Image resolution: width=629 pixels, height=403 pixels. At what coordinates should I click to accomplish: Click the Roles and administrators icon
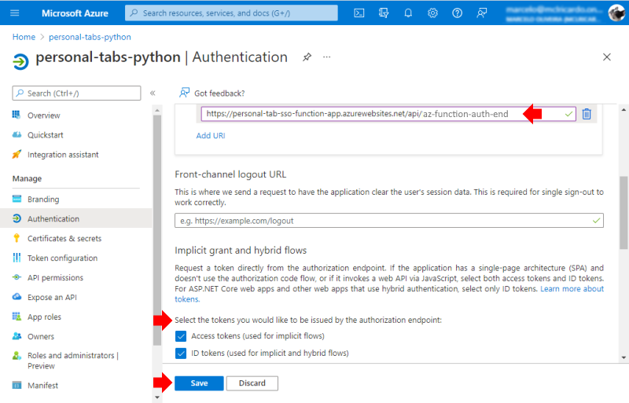[17, 356]
